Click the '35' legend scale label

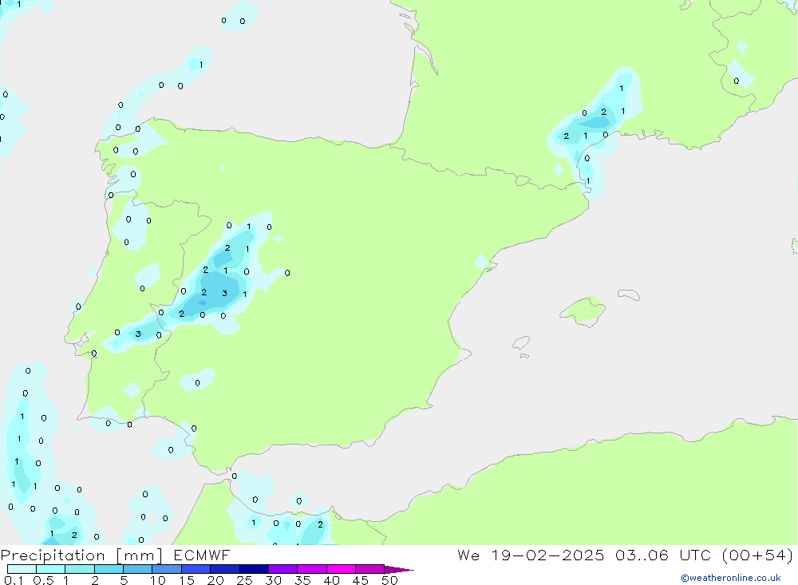(x=302, y=580)
